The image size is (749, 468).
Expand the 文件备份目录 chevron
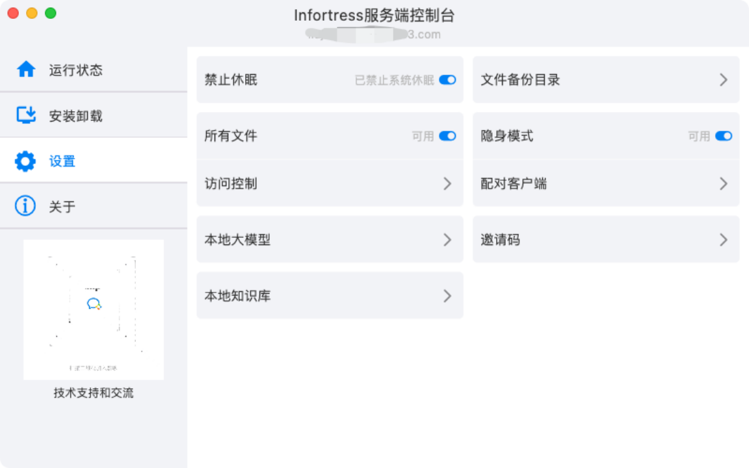tap(724, 80)
